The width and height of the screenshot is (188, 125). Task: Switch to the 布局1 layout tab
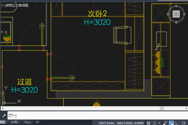15,122
